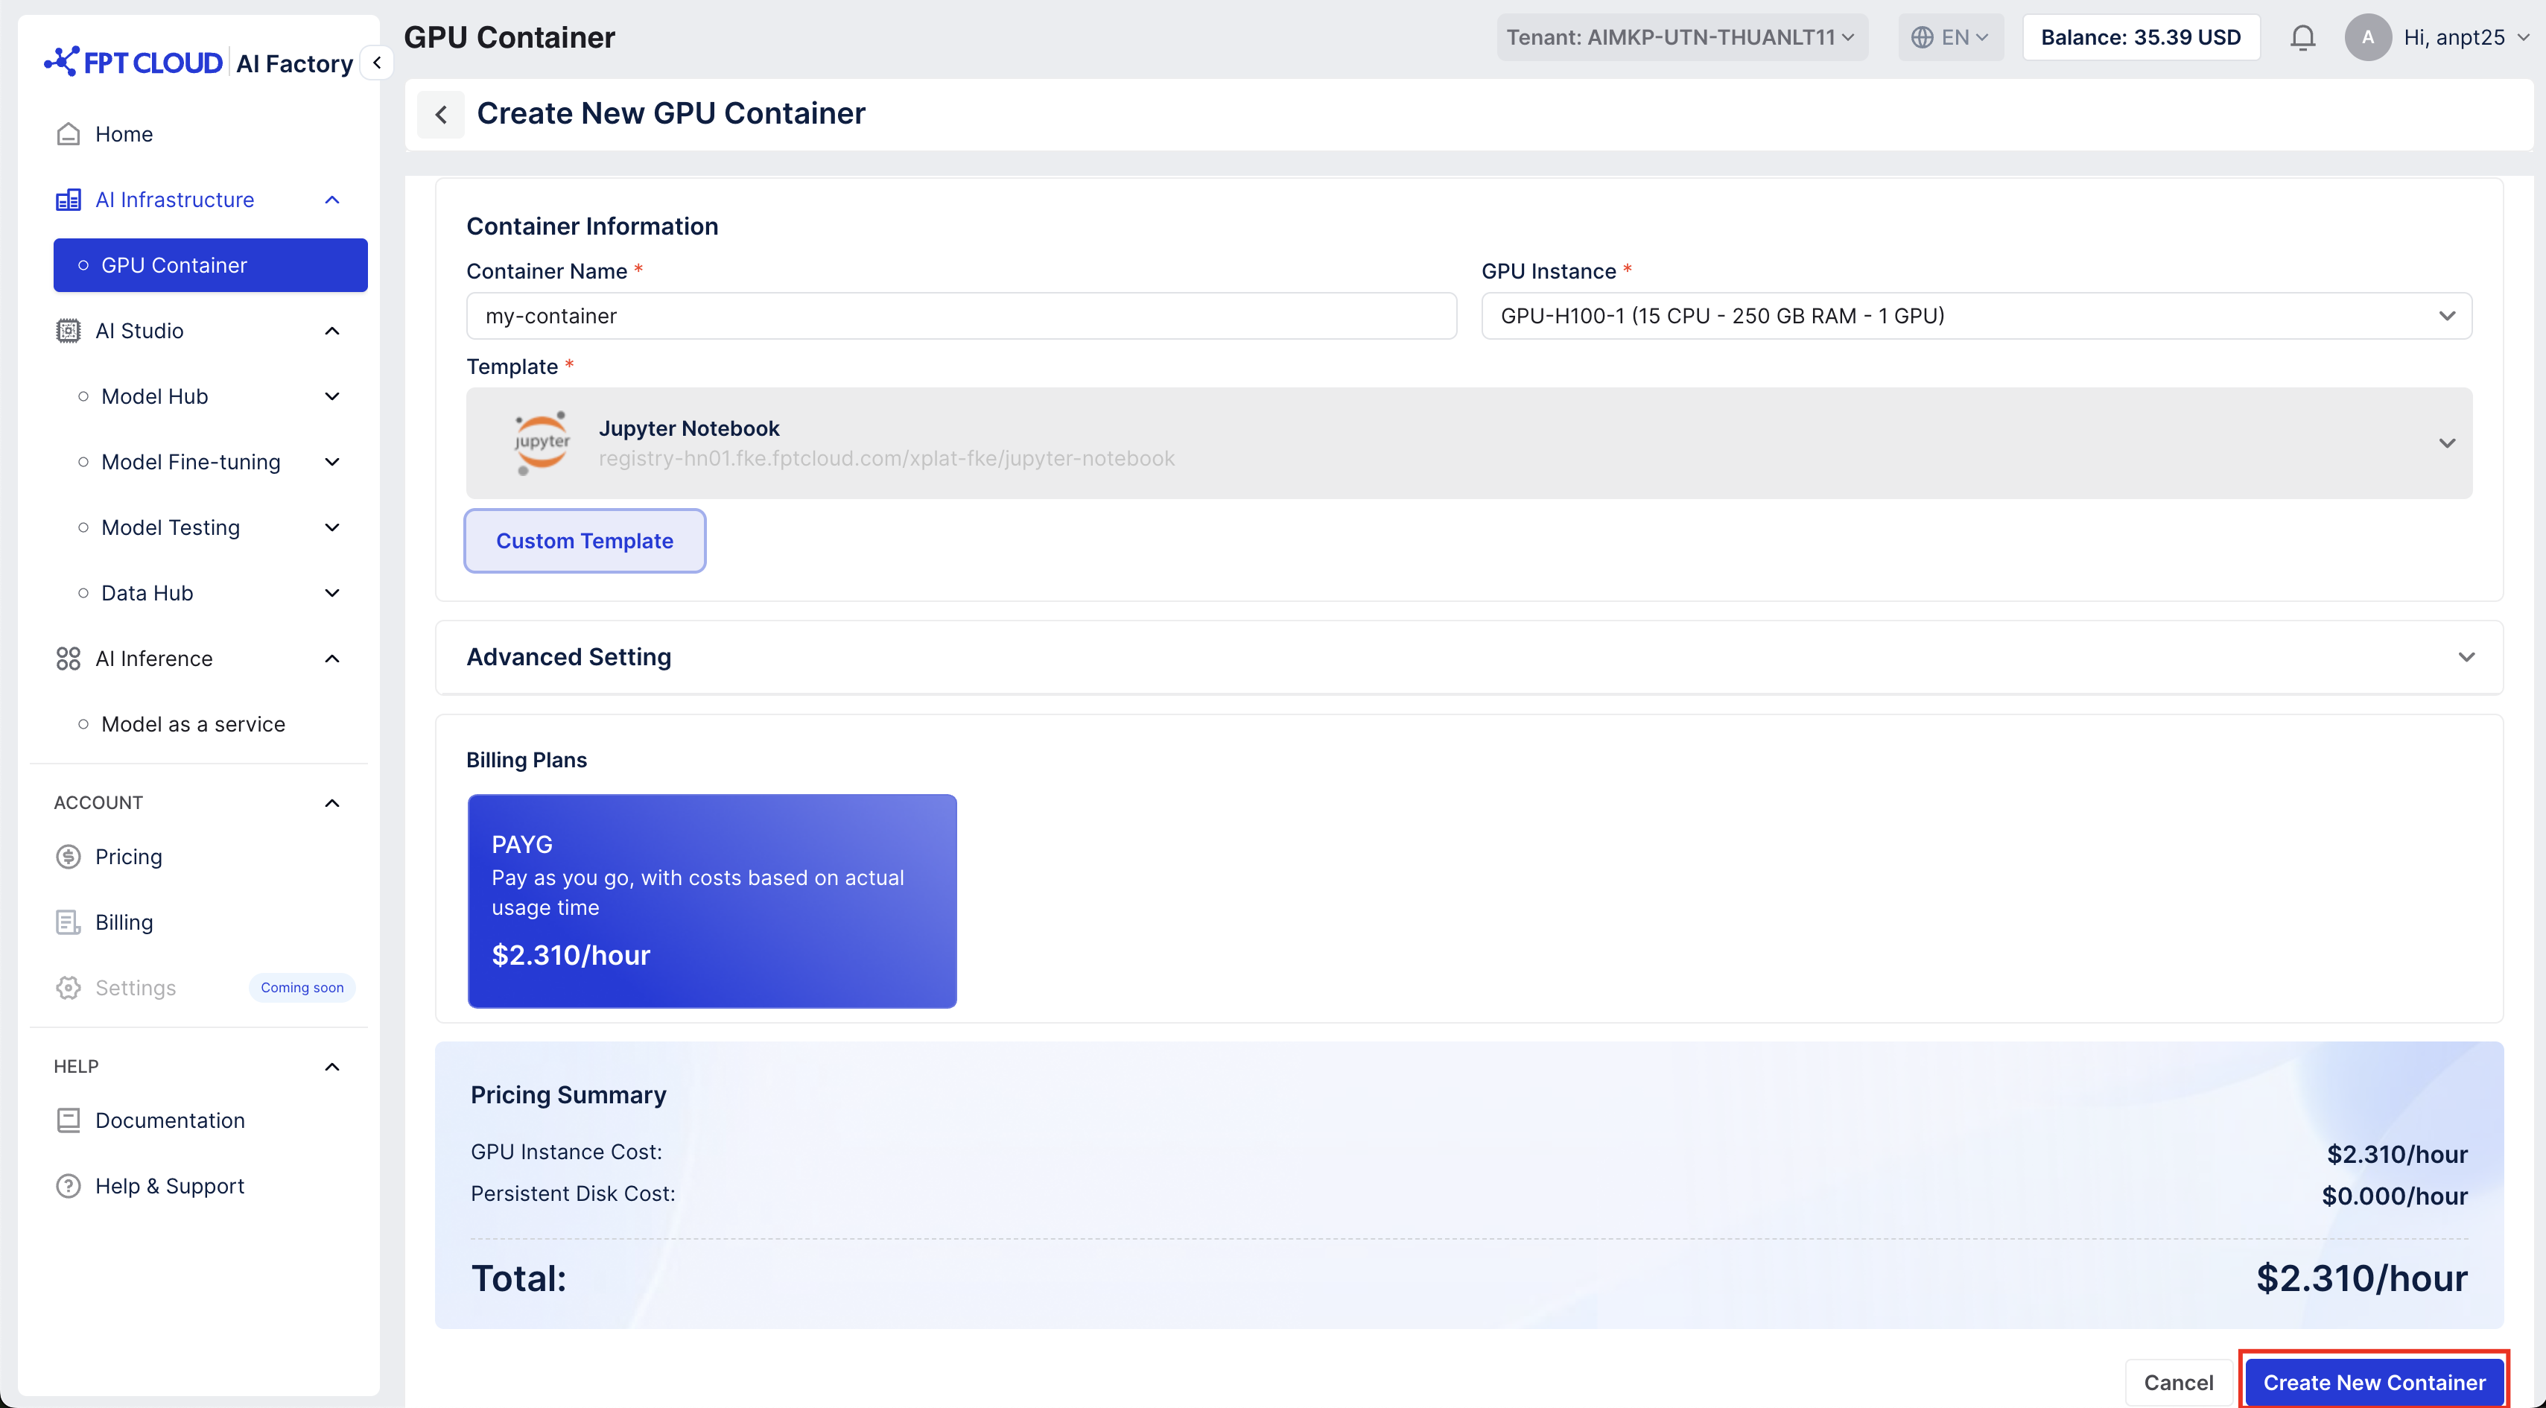This screenshot has width=2546, height=1408.
Task: Click the AI Inference grid icon
Action: pyautogui.click(x=69, y=659)
